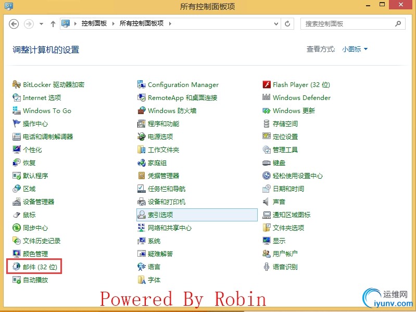
Task: Click the search magnifier icon
Action: pos(398,23)
